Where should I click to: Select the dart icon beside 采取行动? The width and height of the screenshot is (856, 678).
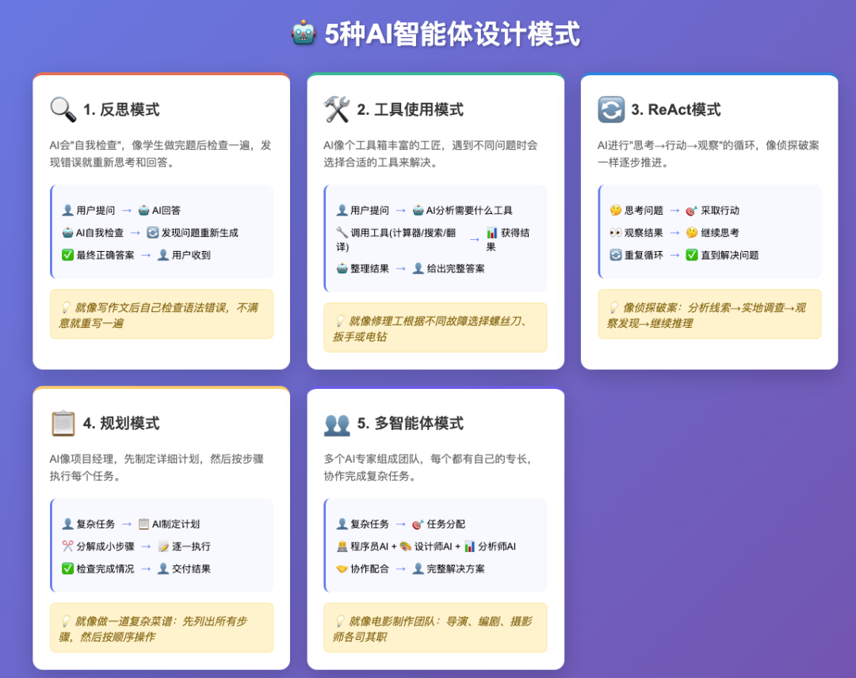tap(691, 210)
